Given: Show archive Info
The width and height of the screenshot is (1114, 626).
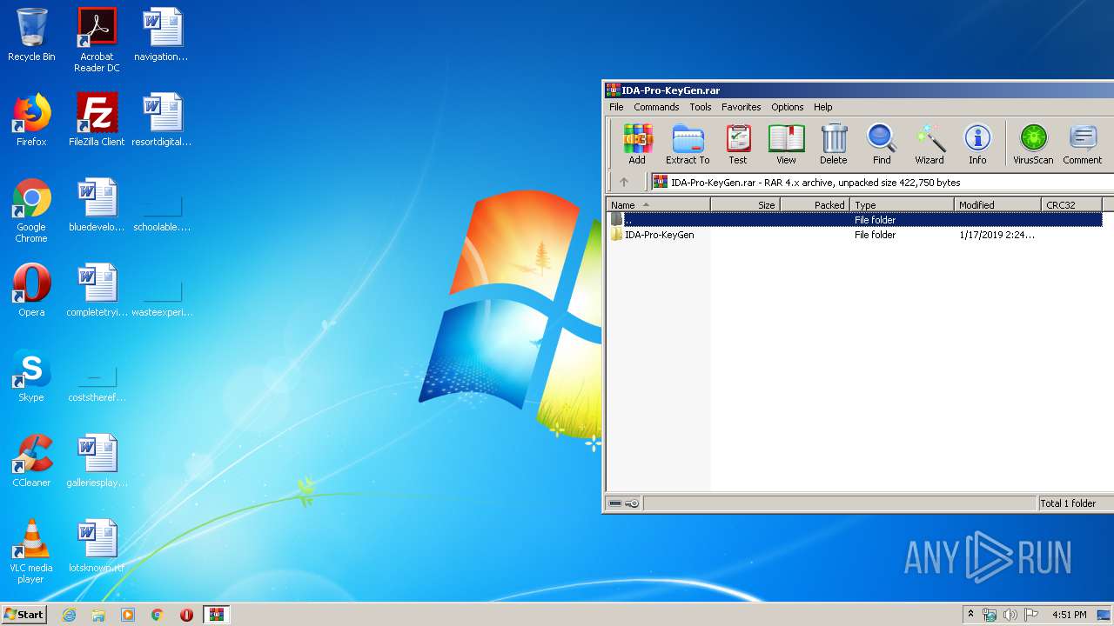Looking at the screenshot, I should tap(977, 144).
